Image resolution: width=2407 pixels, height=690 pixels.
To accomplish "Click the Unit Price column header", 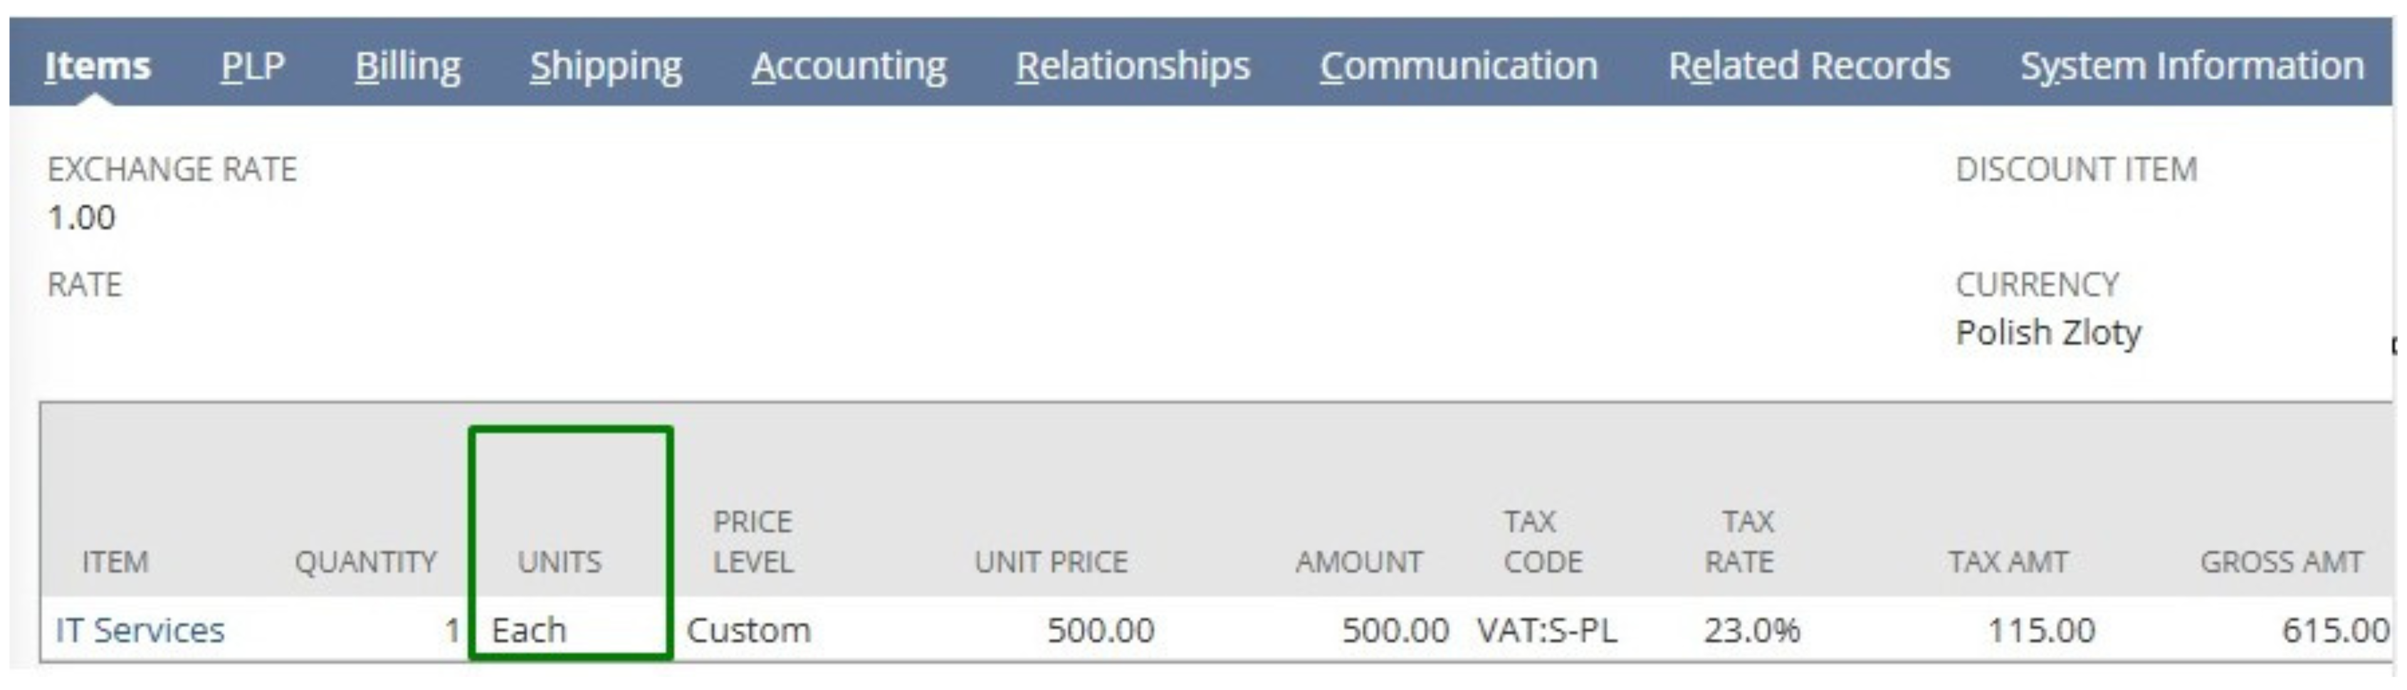I will pyautogui.click(x=1051, y=561).
